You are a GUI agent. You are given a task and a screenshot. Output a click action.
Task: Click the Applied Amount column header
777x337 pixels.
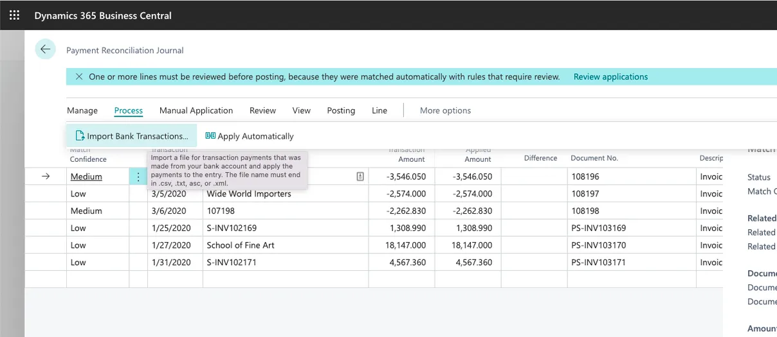478,155
